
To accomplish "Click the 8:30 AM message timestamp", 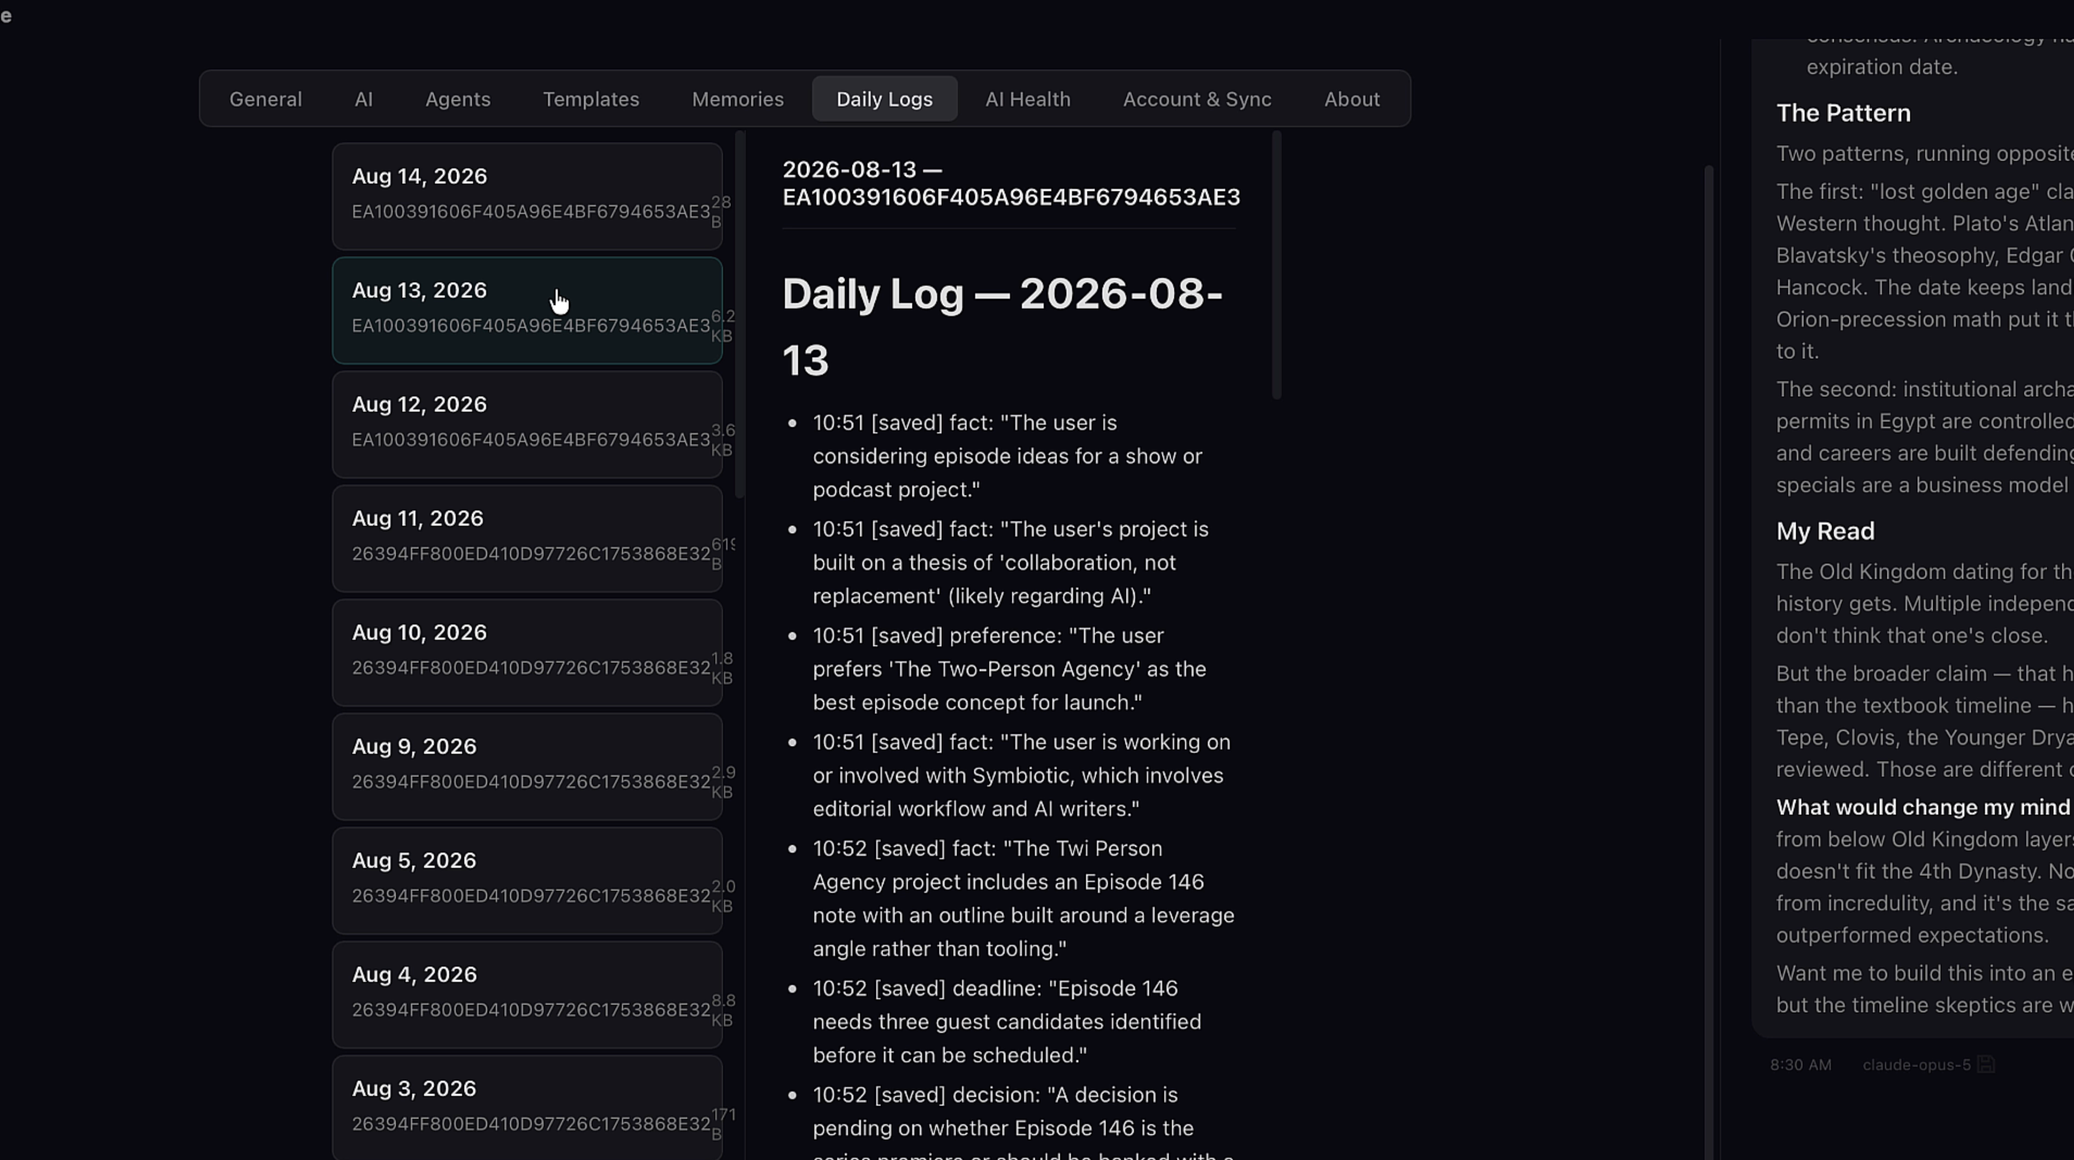I will pyautogui.click(x=1800, y=1065).
